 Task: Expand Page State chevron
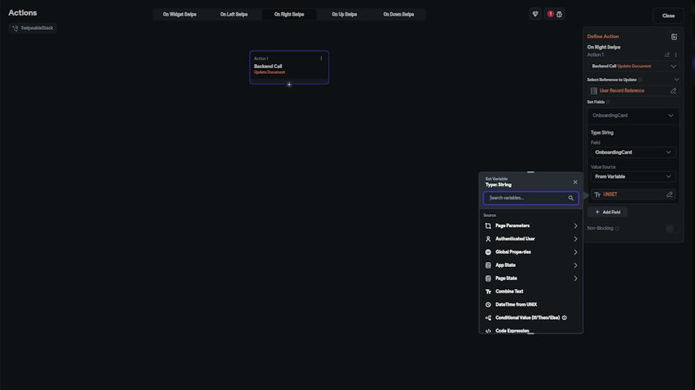pos(575,279)
